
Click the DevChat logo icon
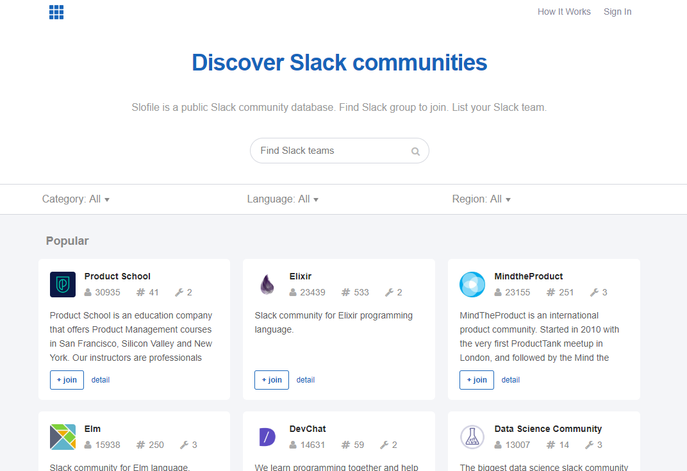267,437
